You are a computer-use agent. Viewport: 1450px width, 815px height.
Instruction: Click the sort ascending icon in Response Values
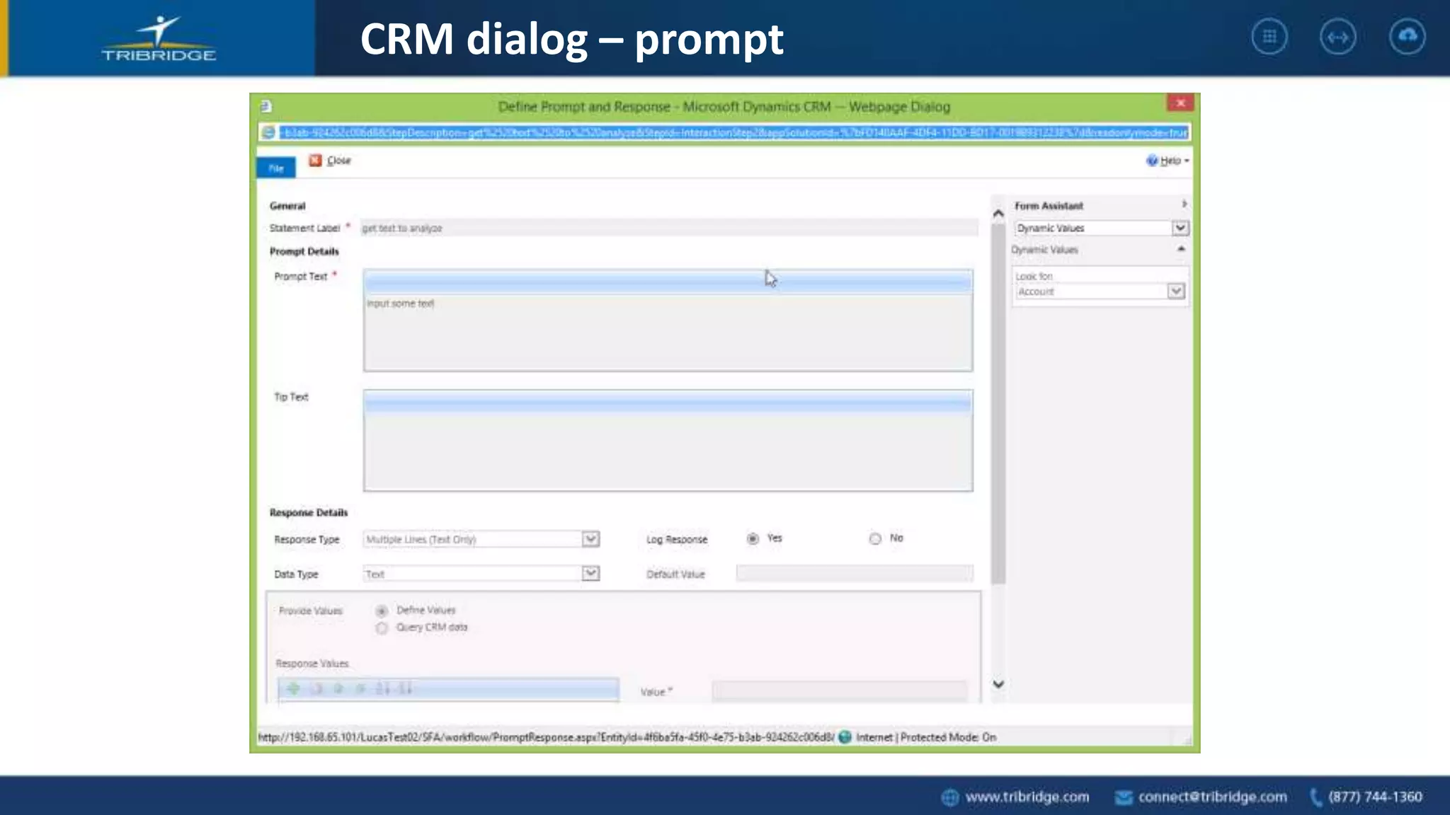383,688
